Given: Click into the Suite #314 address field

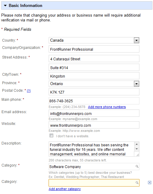Looking at the screenshot, I should 94,67.
